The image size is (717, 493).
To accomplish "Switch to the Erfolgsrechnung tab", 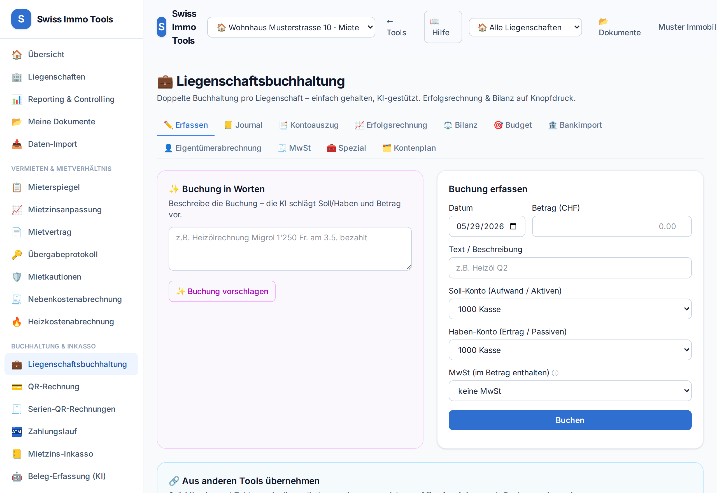I will coord(391,125).
